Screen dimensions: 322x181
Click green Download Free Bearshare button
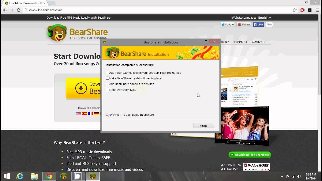pyautogui.click(x=250, y=155)
